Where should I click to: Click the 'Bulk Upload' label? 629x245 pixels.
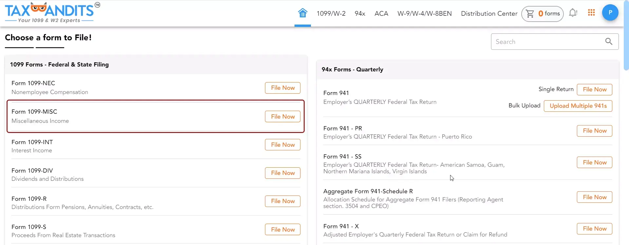(x=524, y=105)
